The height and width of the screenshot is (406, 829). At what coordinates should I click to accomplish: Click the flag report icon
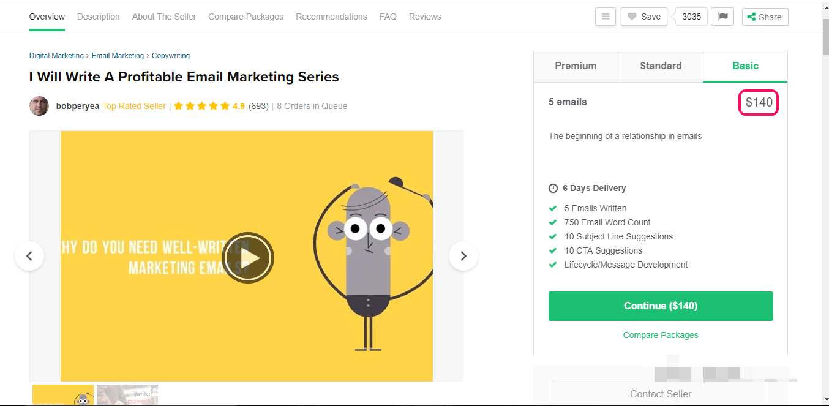tap(722, 17)
